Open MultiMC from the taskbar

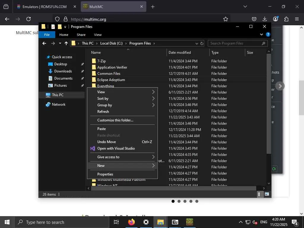(x=190, y=222)
